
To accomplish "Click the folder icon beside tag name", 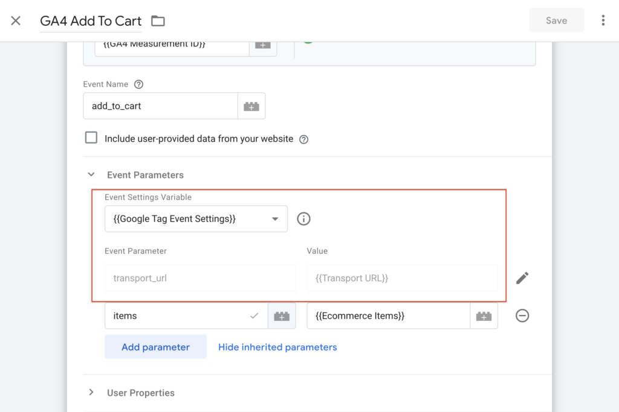I will click(158, 21).
